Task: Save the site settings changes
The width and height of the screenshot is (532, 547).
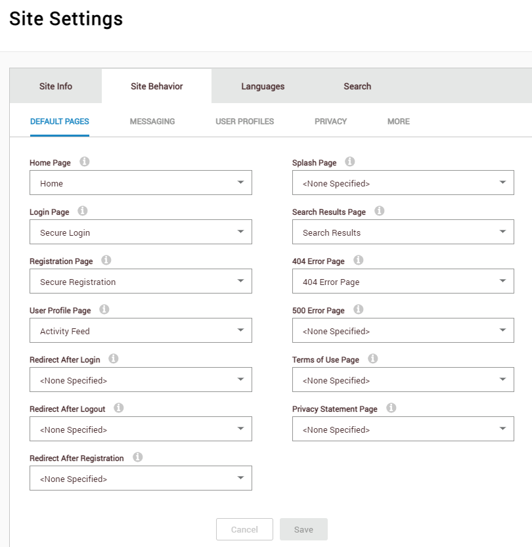Action: pyautogui.click(x=303, y=529)
